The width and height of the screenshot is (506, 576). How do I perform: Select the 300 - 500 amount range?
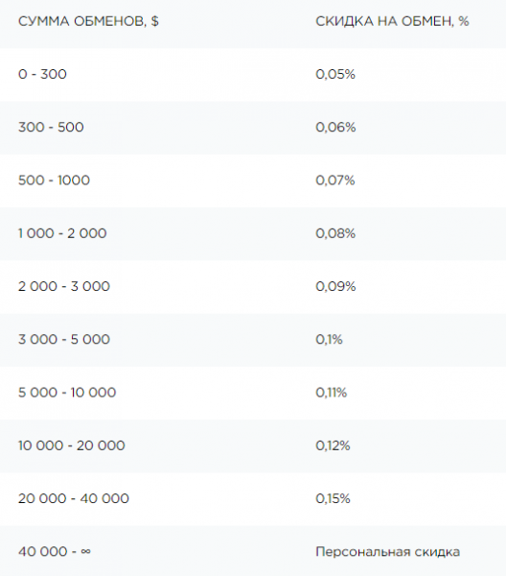coord(51,127)
